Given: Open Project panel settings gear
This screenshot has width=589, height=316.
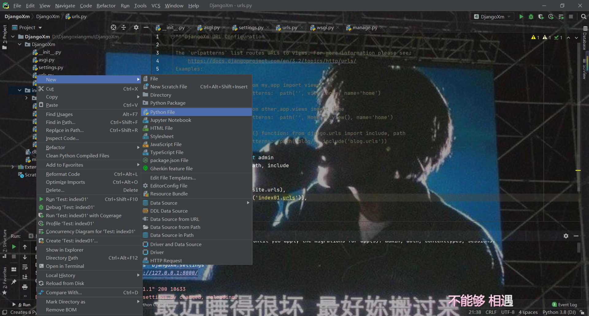Looking at the screenshot, I should [136, 27].
